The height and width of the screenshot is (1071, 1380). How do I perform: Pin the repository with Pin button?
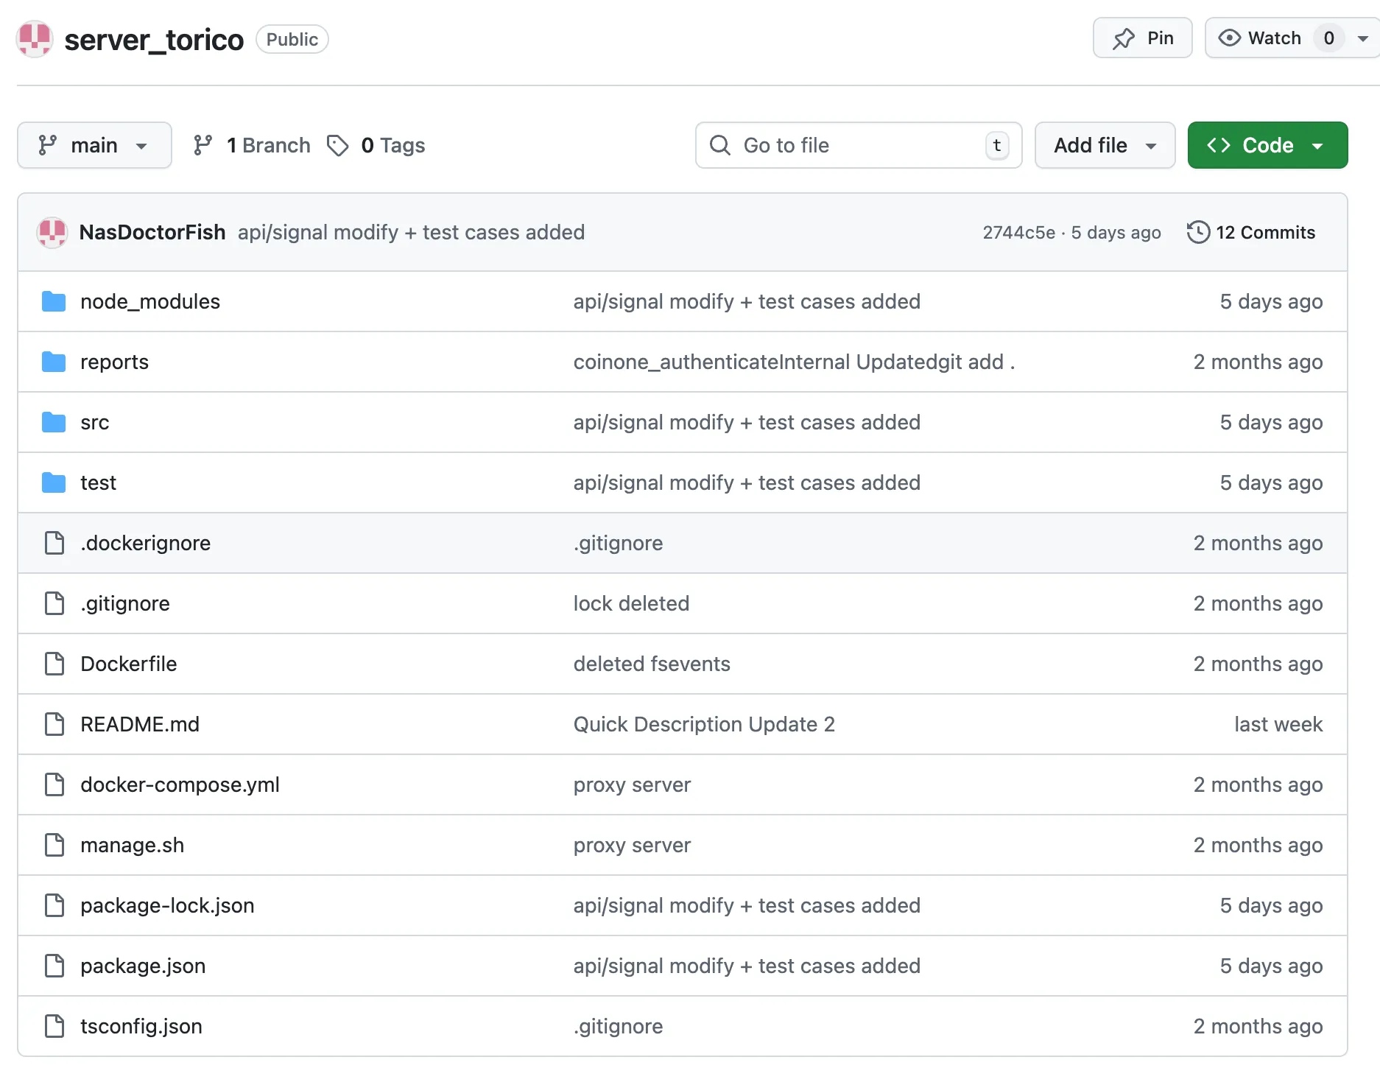[x=1142, y=38]
